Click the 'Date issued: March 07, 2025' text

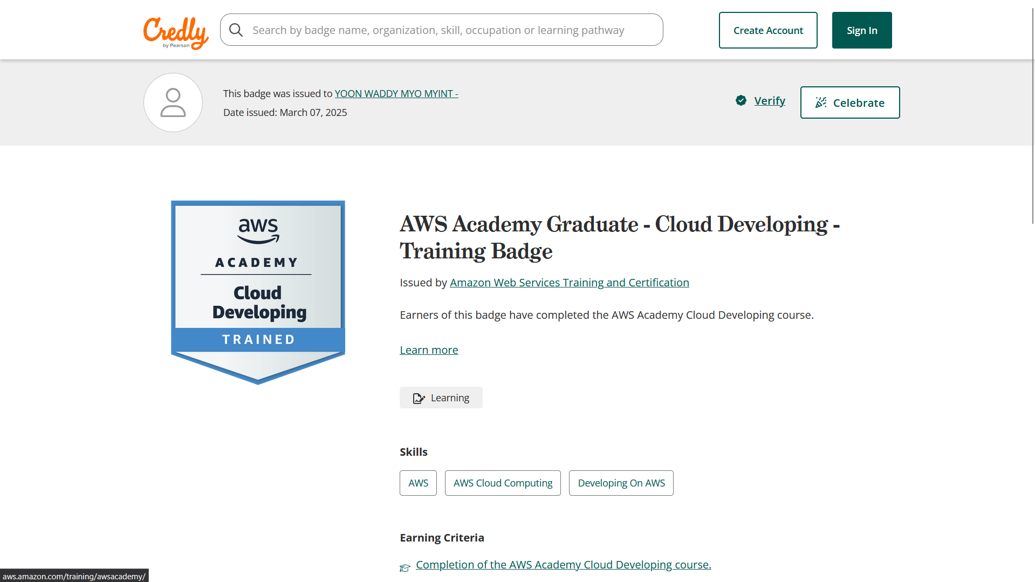point(285,112)
